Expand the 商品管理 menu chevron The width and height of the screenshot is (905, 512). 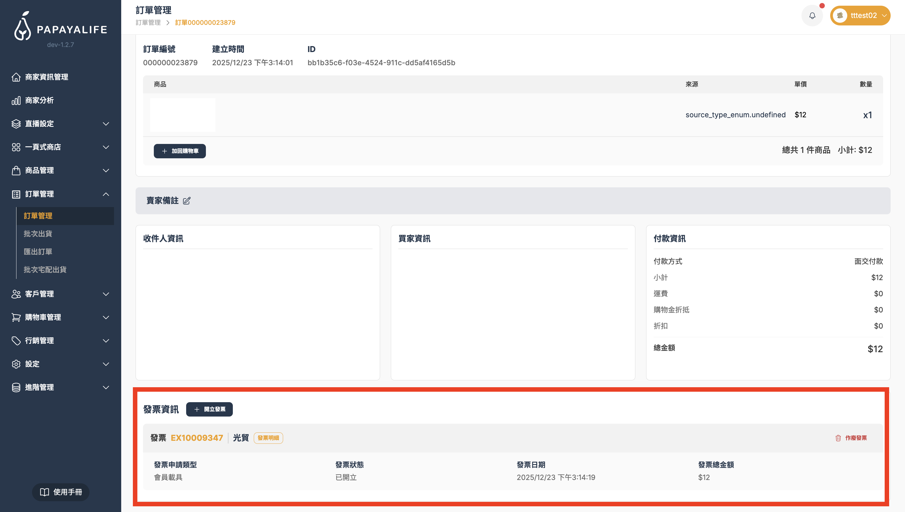[105, 171]
